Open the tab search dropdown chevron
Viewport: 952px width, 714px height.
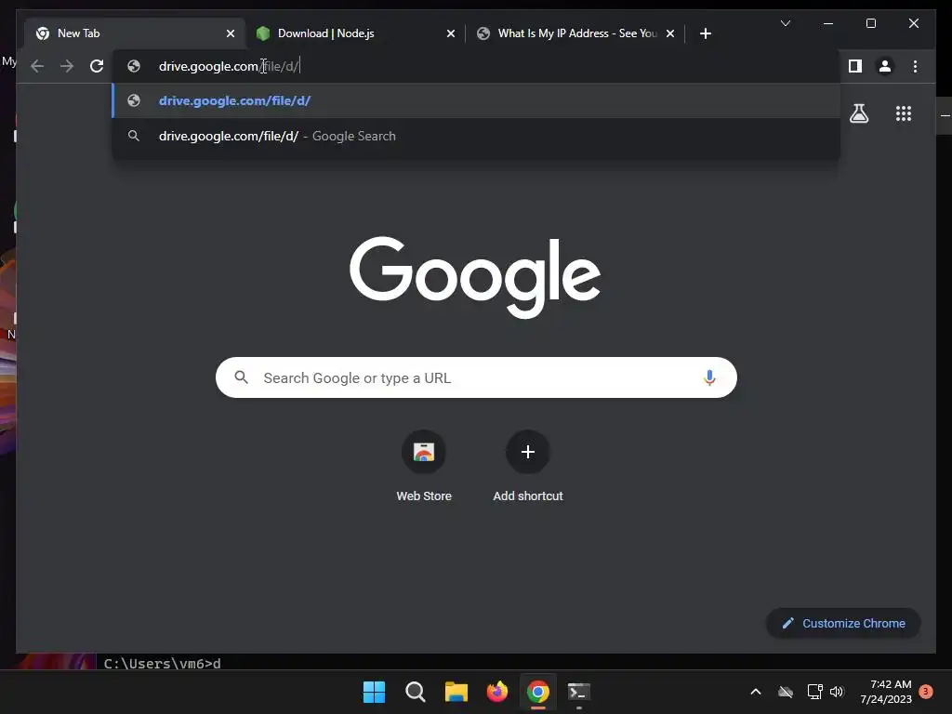coord(785,23)
